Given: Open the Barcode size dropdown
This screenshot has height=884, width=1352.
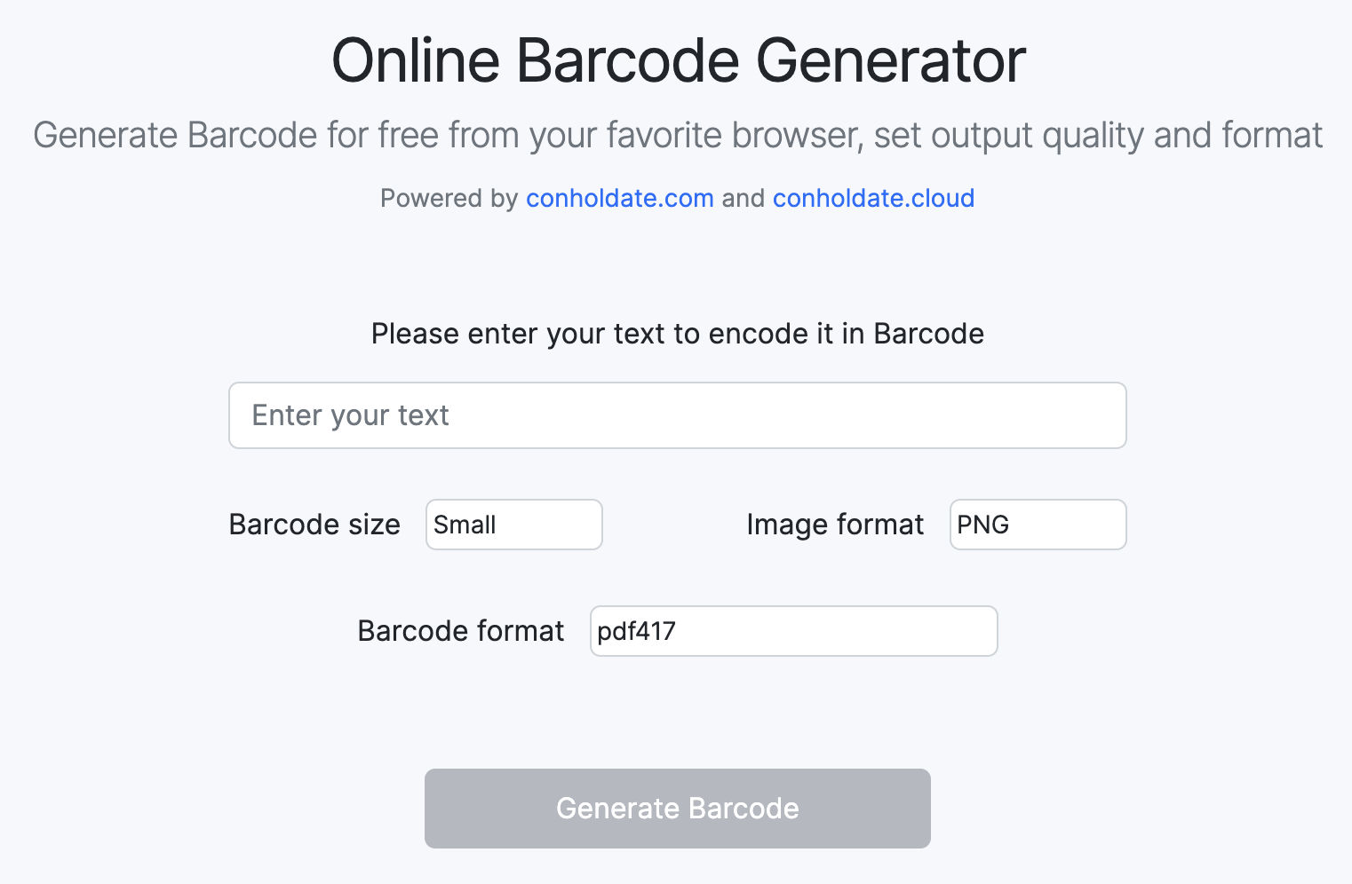Looking at the screenshot, I should 513,525.
